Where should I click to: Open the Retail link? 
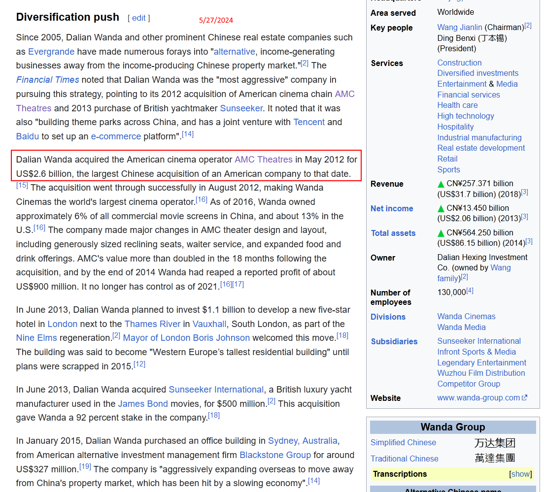click(447, 159)
